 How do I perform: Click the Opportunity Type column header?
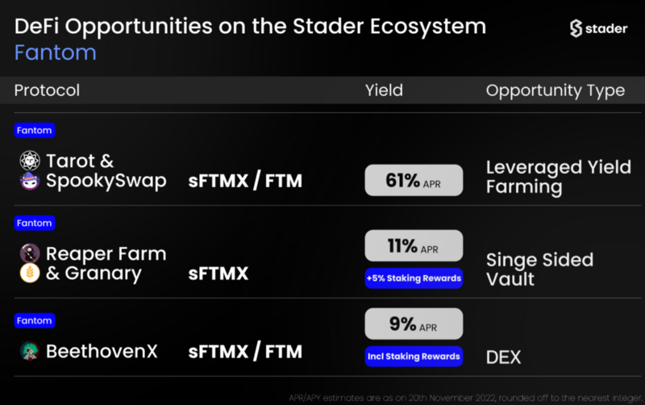pyautogui.click(x=556, y=91)
